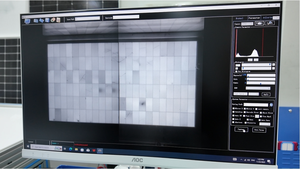Click the browse icon beside Saving Path
Screen dimensions: 300x169
[271, 105]
